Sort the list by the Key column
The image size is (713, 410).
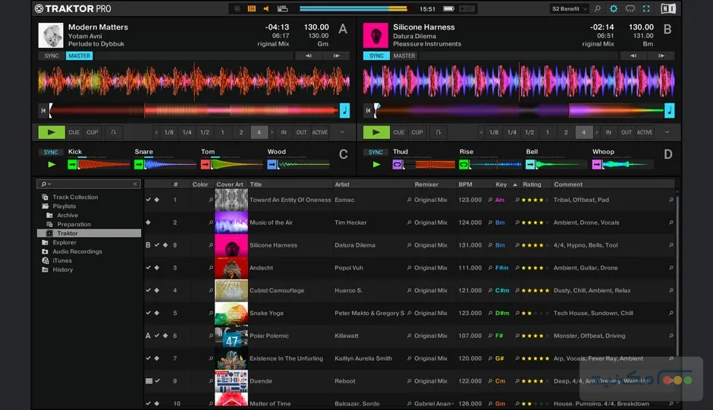[x=501, y=184]
